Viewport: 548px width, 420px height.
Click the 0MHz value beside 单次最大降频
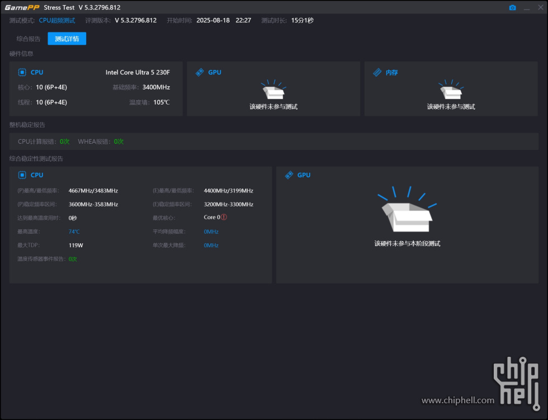tap(211, 246)
